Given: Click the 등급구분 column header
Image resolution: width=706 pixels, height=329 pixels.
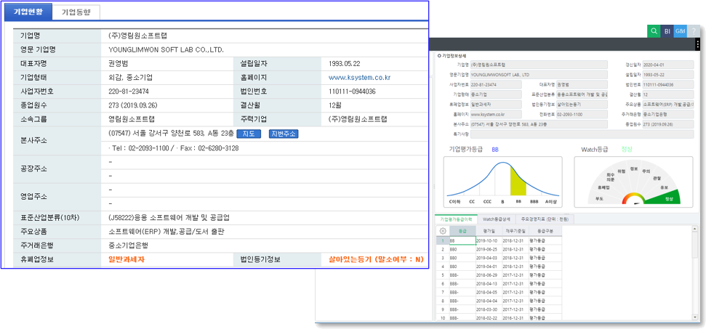Looking at the screenshot, I should pos(545,230).
